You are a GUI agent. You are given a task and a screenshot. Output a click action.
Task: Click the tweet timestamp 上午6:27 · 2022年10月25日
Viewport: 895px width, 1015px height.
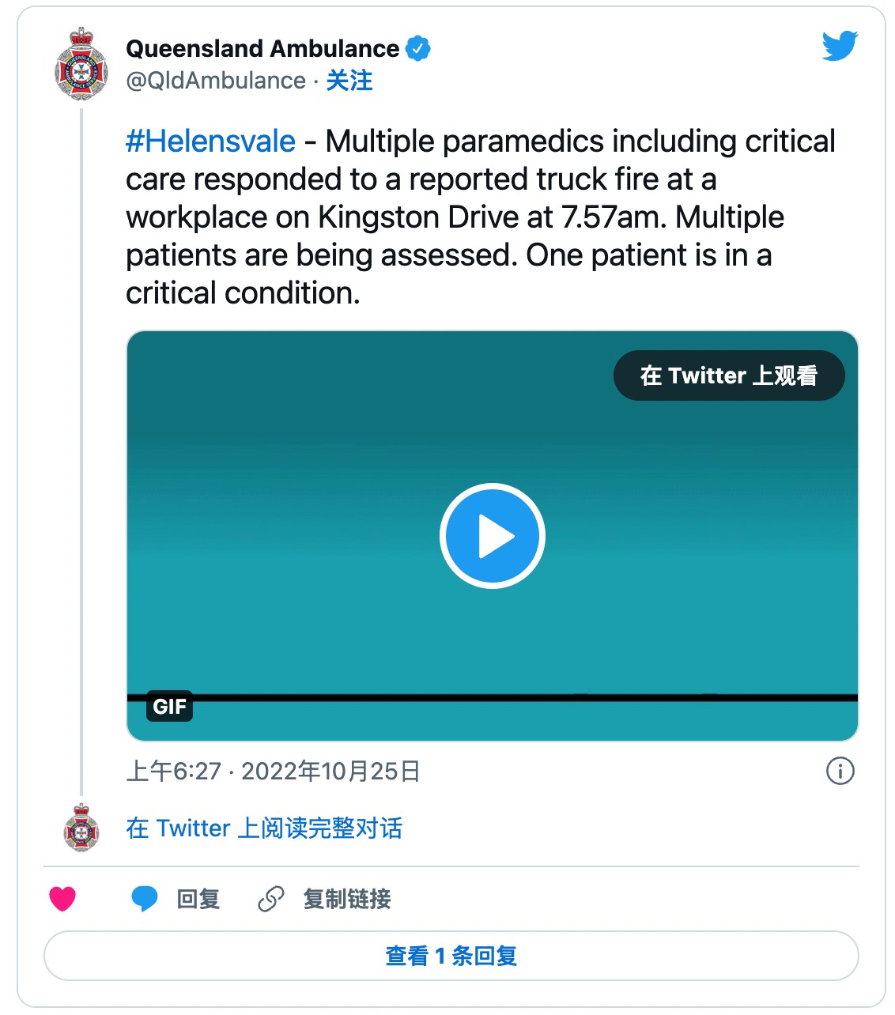tap(273, 771)
